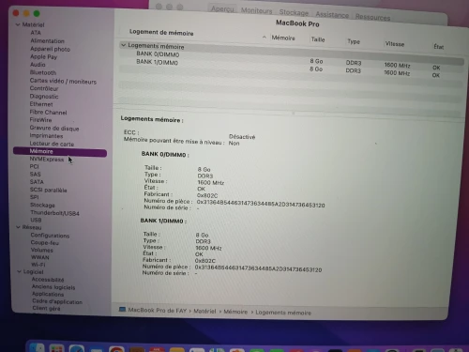Open WWAN network entry
The width and height of the screenshot is (469, 352).
coord(40,257)
